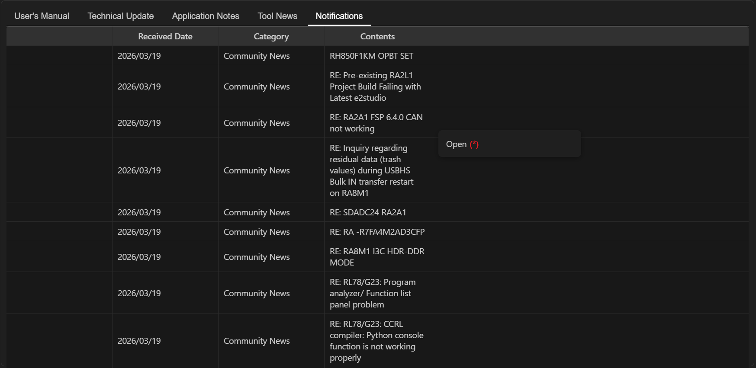Select the Application Notes tab
Screen dimensions: 756x368
(x=206, y=16)
